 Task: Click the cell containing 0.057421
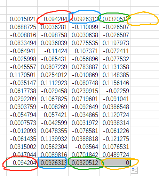pyautogui.click(x=53, y=114)
